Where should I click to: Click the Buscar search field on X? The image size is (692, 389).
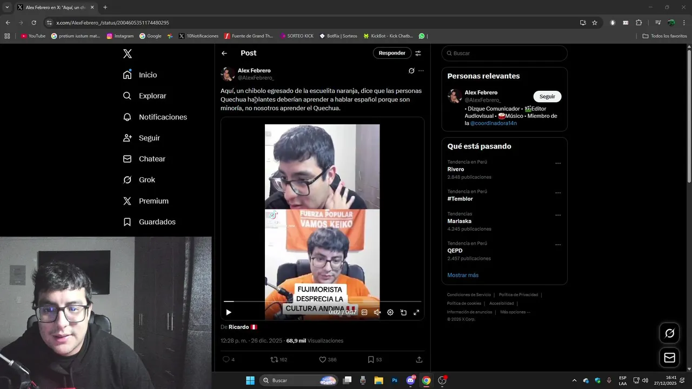(504, 53)
